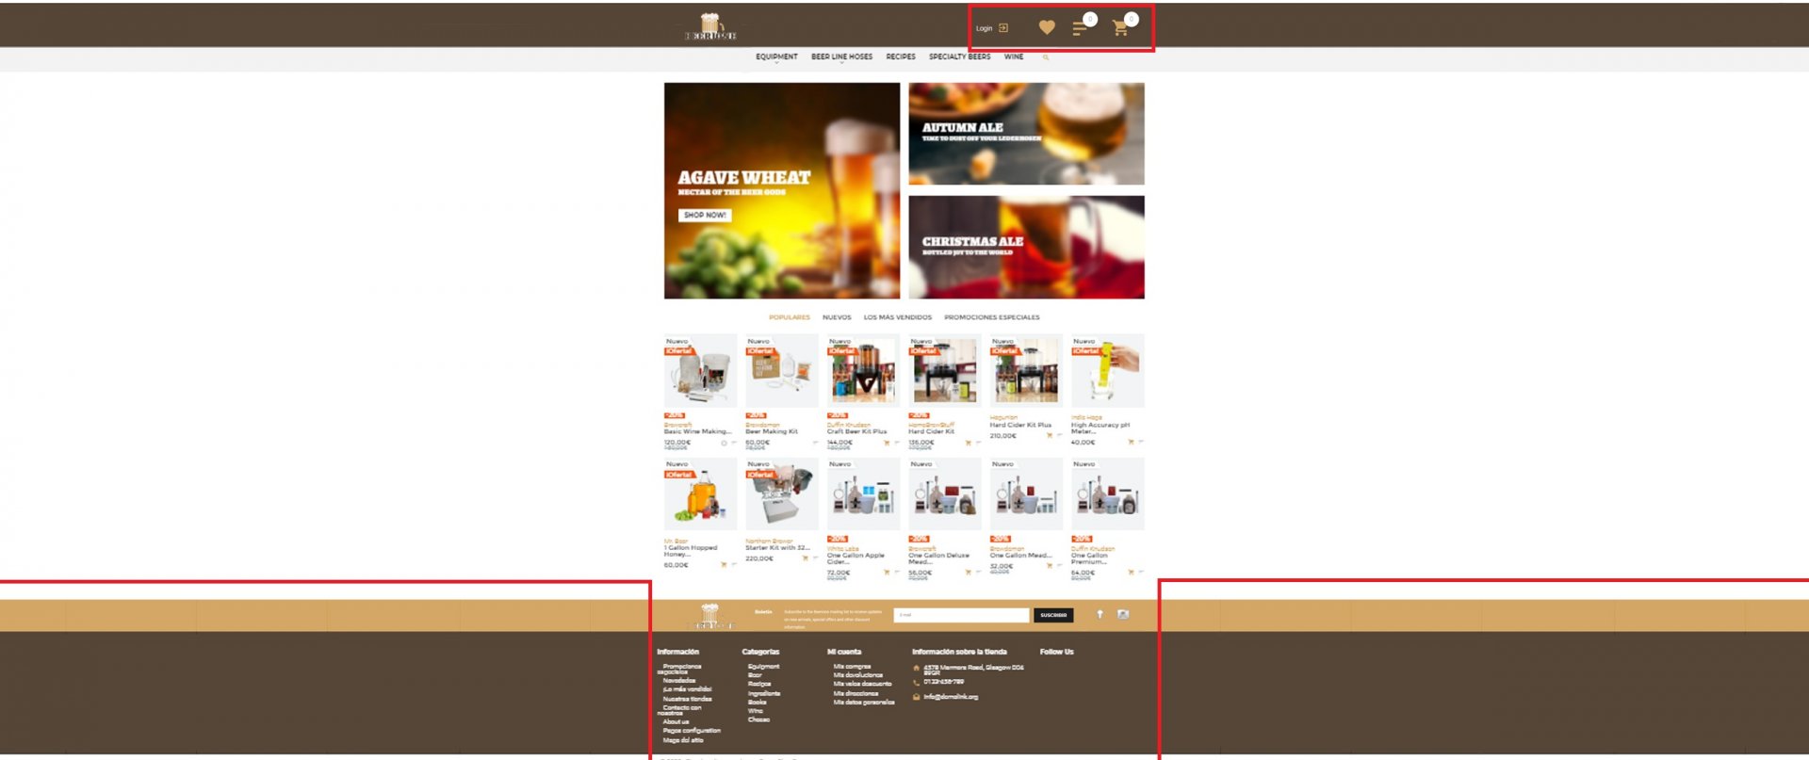
Task: Click the Login link
Action: tap(984, 28)
